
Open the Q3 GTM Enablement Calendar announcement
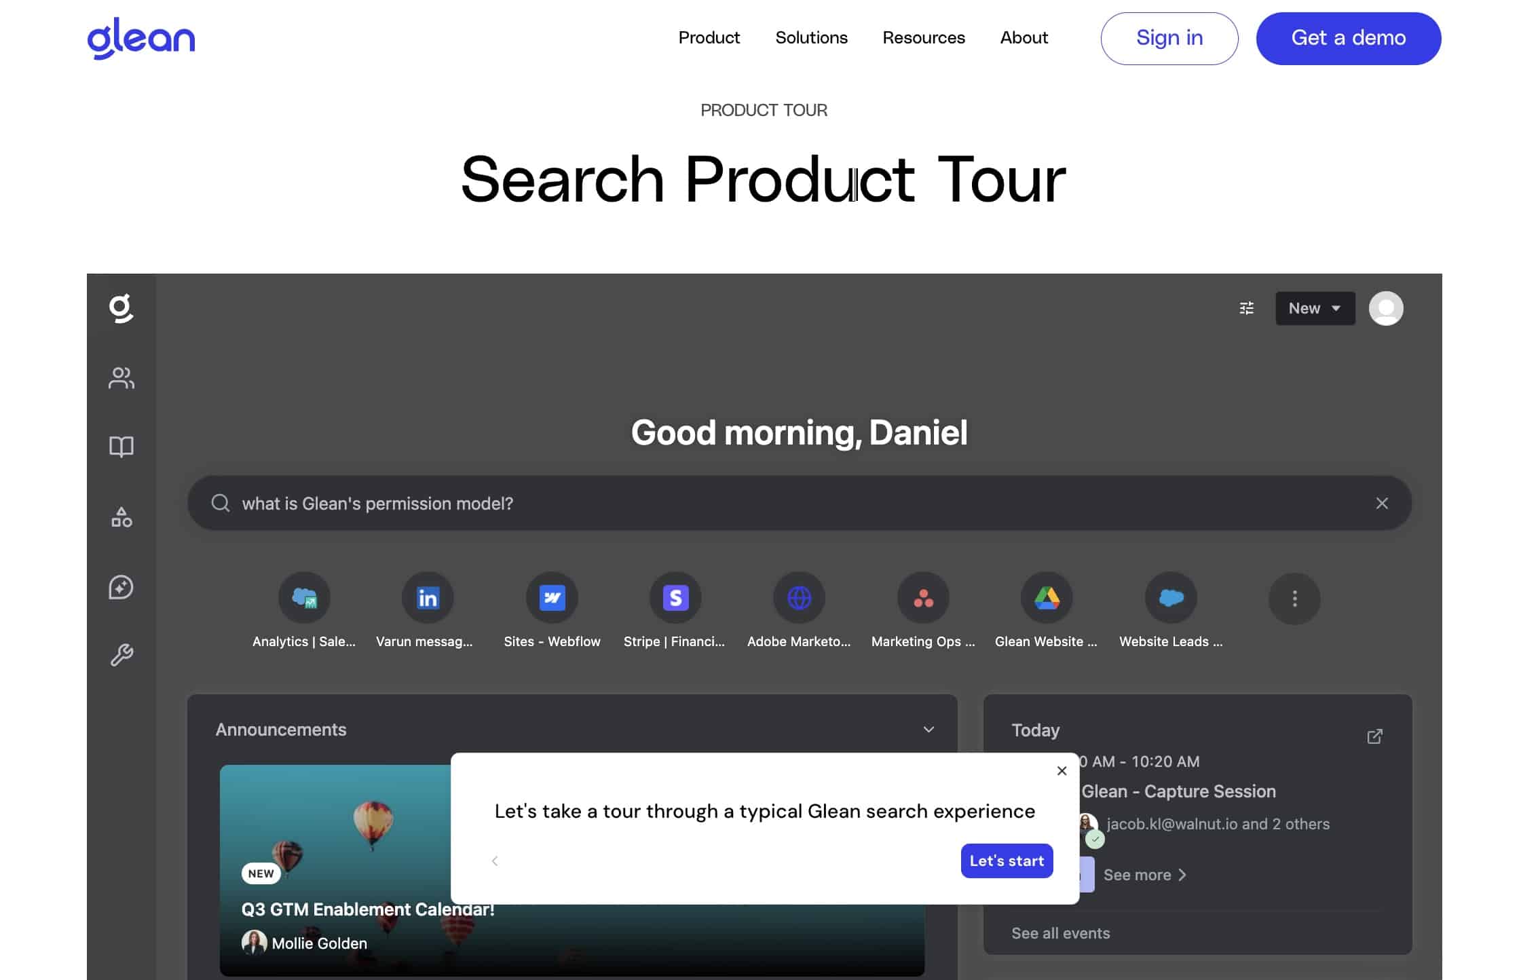pyautogui.click(x=368, y=909)
